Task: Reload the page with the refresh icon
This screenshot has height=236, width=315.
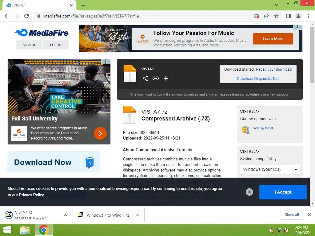Action: tap(26, 16)
